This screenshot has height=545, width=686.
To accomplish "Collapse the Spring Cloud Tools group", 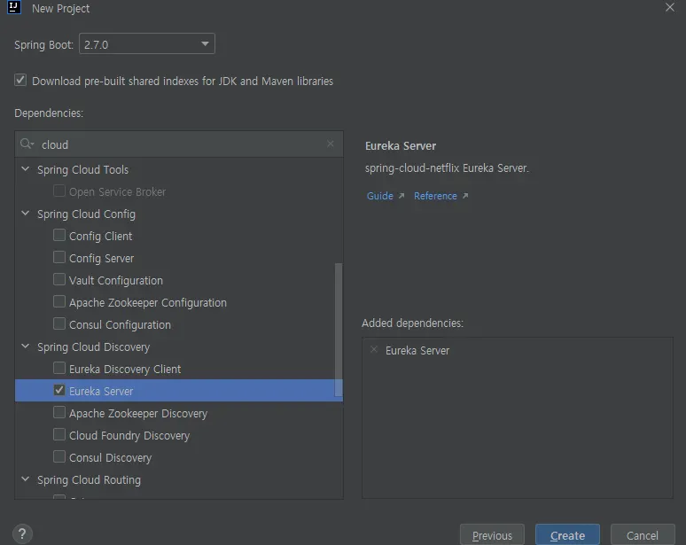I will click(26, 169).
